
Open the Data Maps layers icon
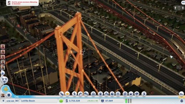[182, 101]
